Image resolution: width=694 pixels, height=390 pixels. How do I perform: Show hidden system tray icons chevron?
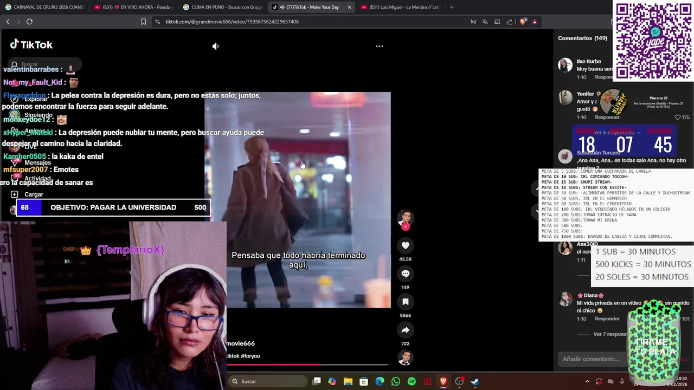(587, 381)
